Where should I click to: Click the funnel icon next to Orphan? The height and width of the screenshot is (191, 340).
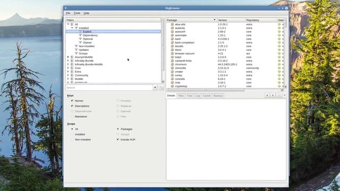pos(80,42)
